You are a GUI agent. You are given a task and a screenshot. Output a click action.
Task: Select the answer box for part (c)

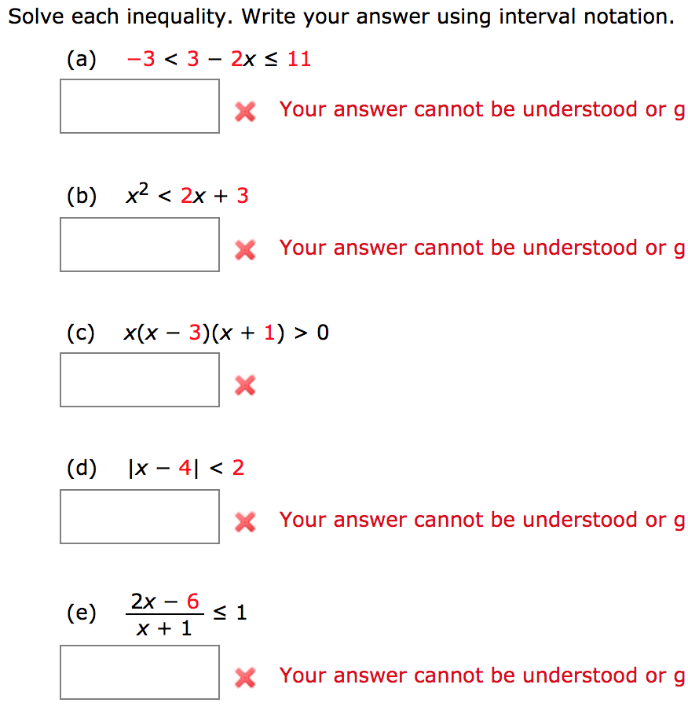pos(139,380)
